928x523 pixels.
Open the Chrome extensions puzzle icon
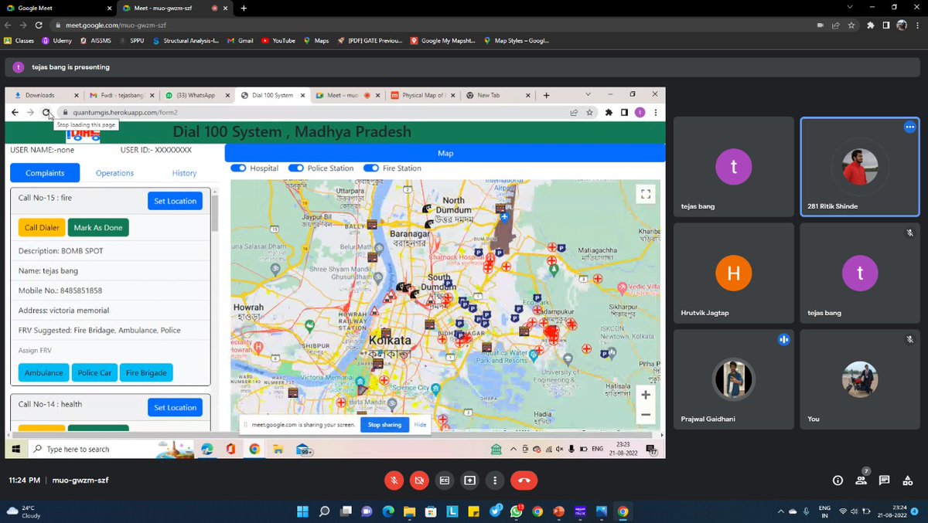click(871, 25)
